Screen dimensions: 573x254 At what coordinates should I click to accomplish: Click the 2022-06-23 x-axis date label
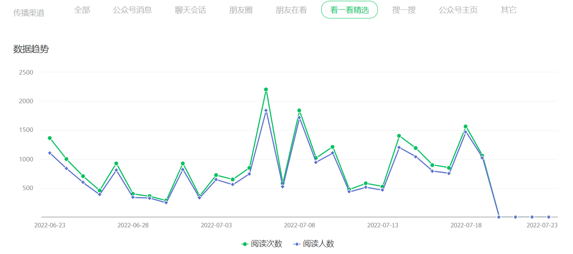coord(50,225)
